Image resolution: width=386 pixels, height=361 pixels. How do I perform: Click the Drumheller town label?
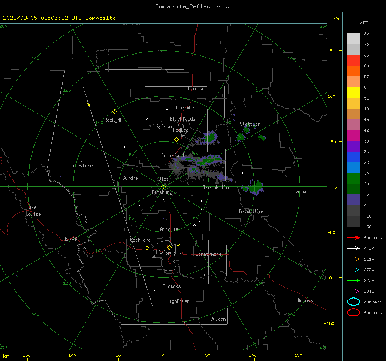(x=251, y=212)
